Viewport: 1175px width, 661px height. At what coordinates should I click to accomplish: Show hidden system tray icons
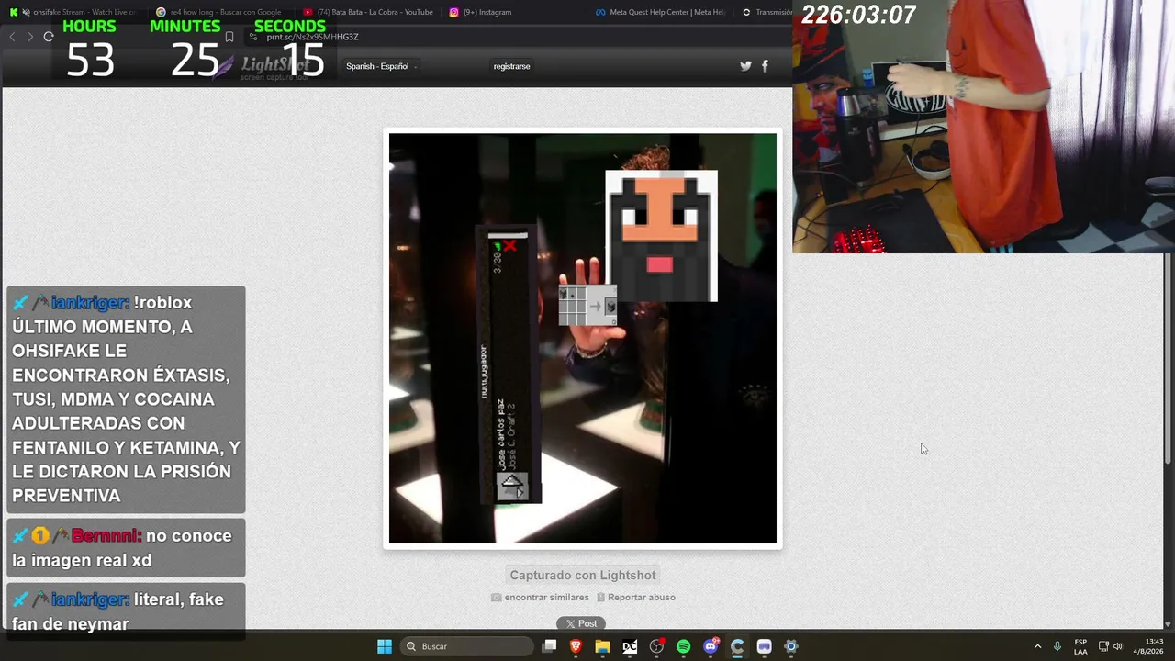(x=1037, y=646)
